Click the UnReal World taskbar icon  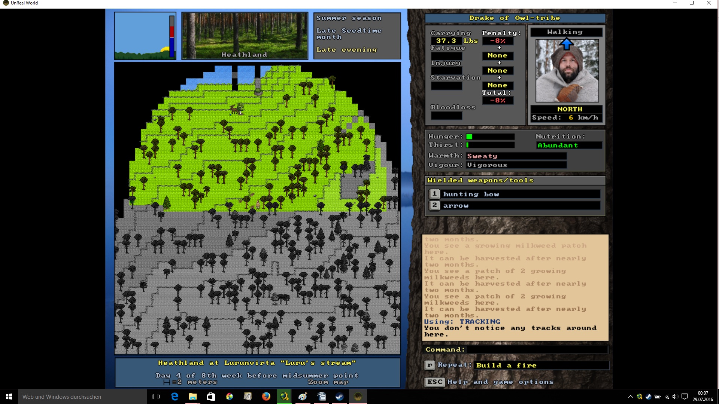pyautogui.click(x=358, y=397)
